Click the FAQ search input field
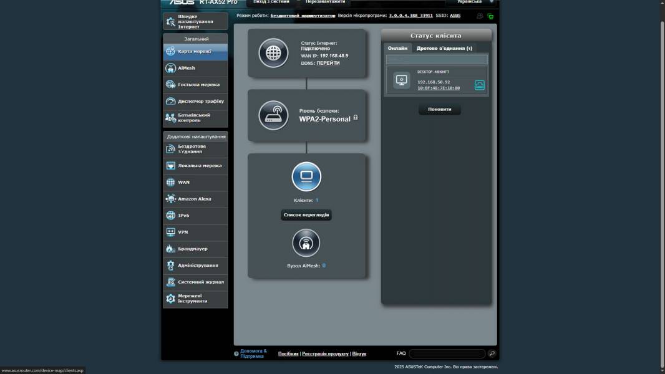Screen dimensions: 665x374 (x=447, y=353)
